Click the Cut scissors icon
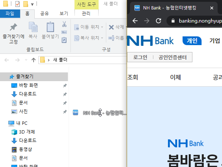Image resolution: width=222 pixels, height=167 pixels. point(64,24)
